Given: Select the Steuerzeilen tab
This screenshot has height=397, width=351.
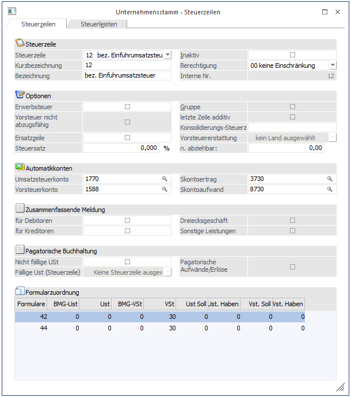Looking at the screenshot, I should (38, 24).
